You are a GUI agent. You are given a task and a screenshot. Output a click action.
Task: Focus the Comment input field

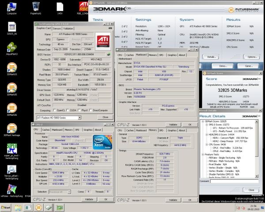pos(235,181)
